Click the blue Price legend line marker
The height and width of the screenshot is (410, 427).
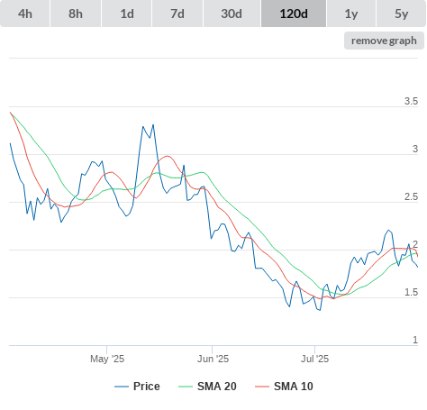(122, 387)
